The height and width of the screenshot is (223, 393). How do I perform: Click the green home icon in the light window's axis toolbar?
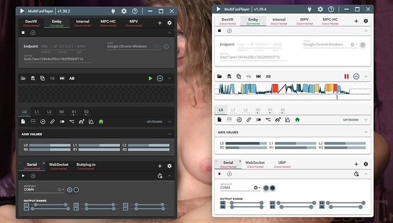pyautogui.click(x=297, y=119)
